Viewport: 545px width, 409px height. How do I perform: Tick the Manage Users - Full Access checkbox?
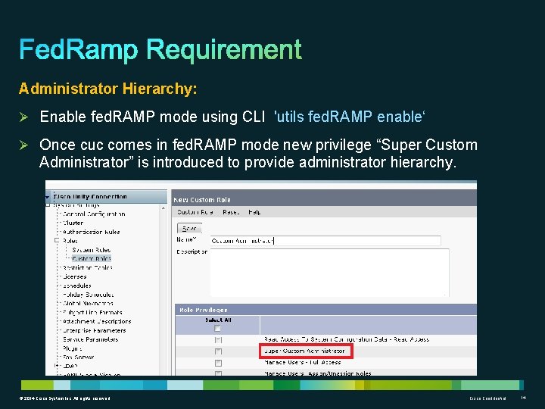click(x=218, y=363)
